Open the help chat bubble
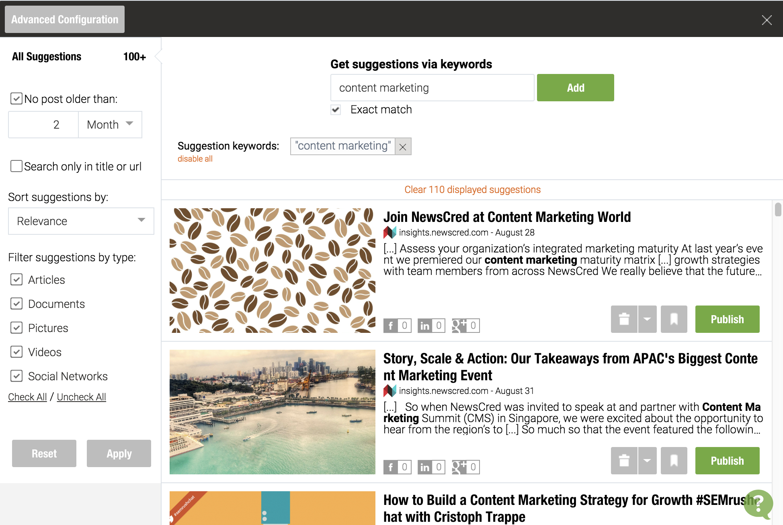Viewport: 783px width, 525px height. click(758, 504)
